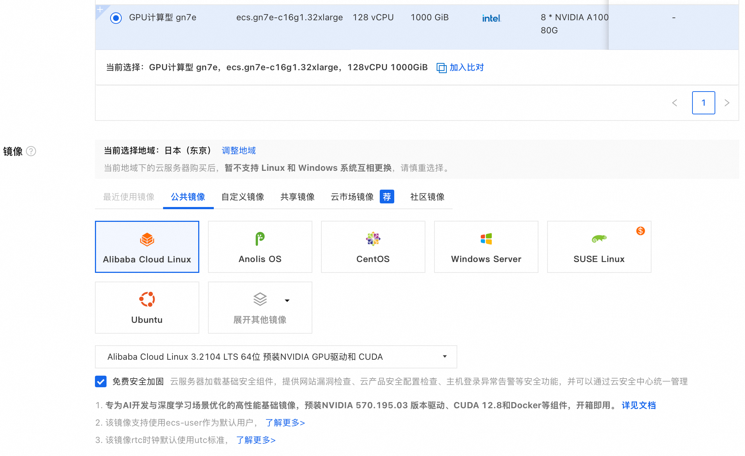Expand 展开其他镜像 dropdown arrow
The image size is (745, 456).
coord(287,300)
